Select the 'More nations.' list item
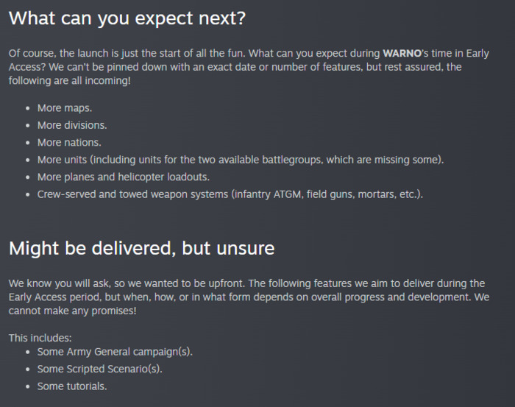Image resolution: width=515 pixels, height=407 pixels. point(69,143)
